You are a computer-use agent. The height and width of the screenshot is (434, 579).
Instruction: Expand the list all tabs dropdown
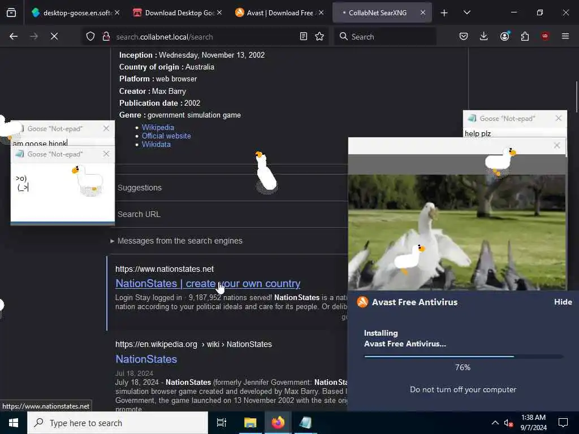466,12
